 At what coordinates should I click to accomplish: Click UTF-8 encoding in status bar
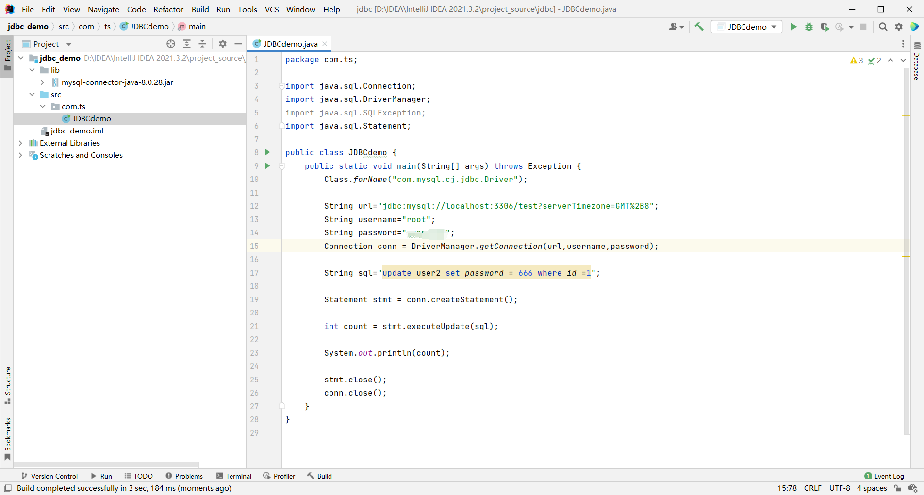[840, 488]
